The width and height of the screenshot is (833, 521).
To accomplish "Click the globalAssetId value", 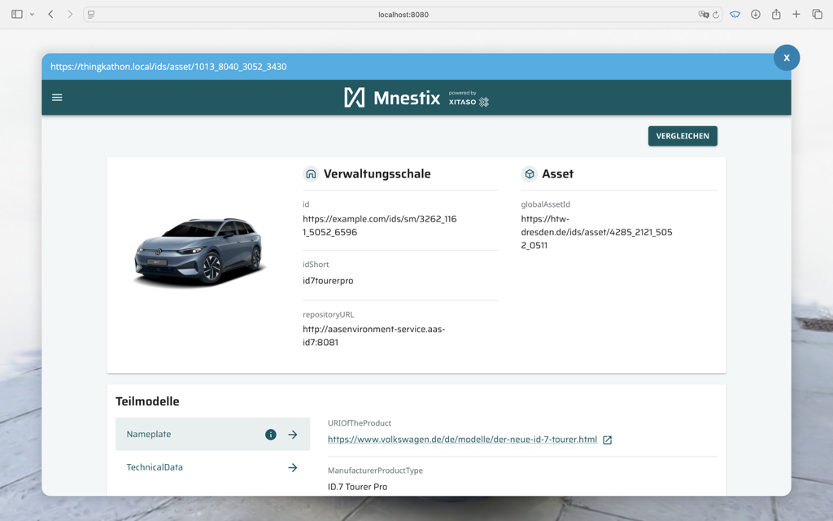I will click(x=596, y=232).
